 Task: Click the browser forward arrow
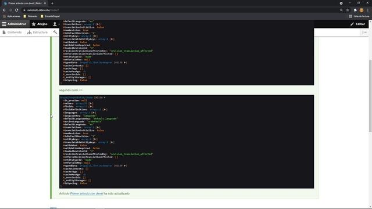tap(10, 10)
